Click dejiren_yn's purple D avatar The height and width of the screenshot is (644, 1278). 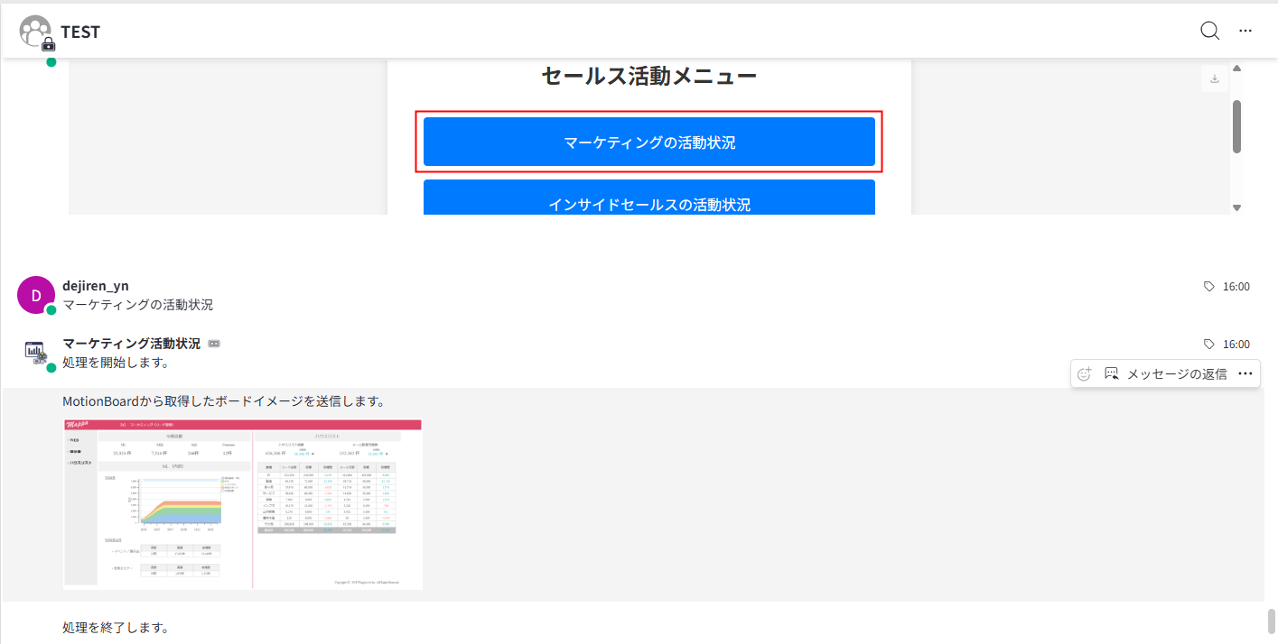(36, 295)
